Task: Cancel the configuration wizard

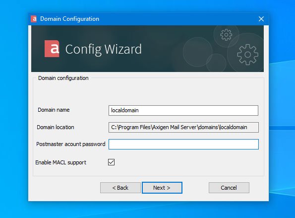Action: tap(229, 188)
